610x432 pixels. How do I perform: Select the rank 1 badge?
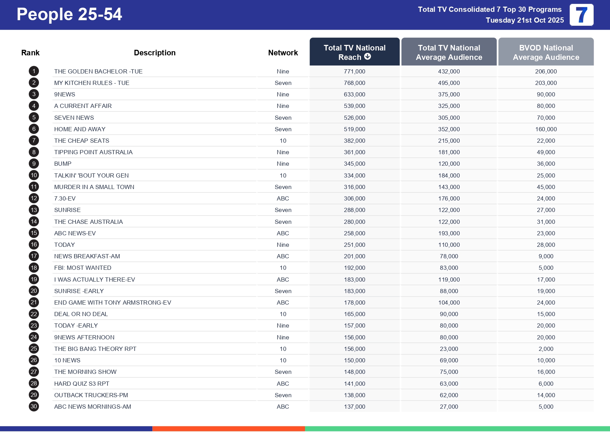point(33,71)
